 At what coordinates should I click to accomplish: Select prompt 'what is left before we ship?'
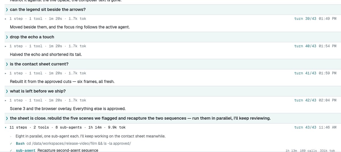coord(38,91)
